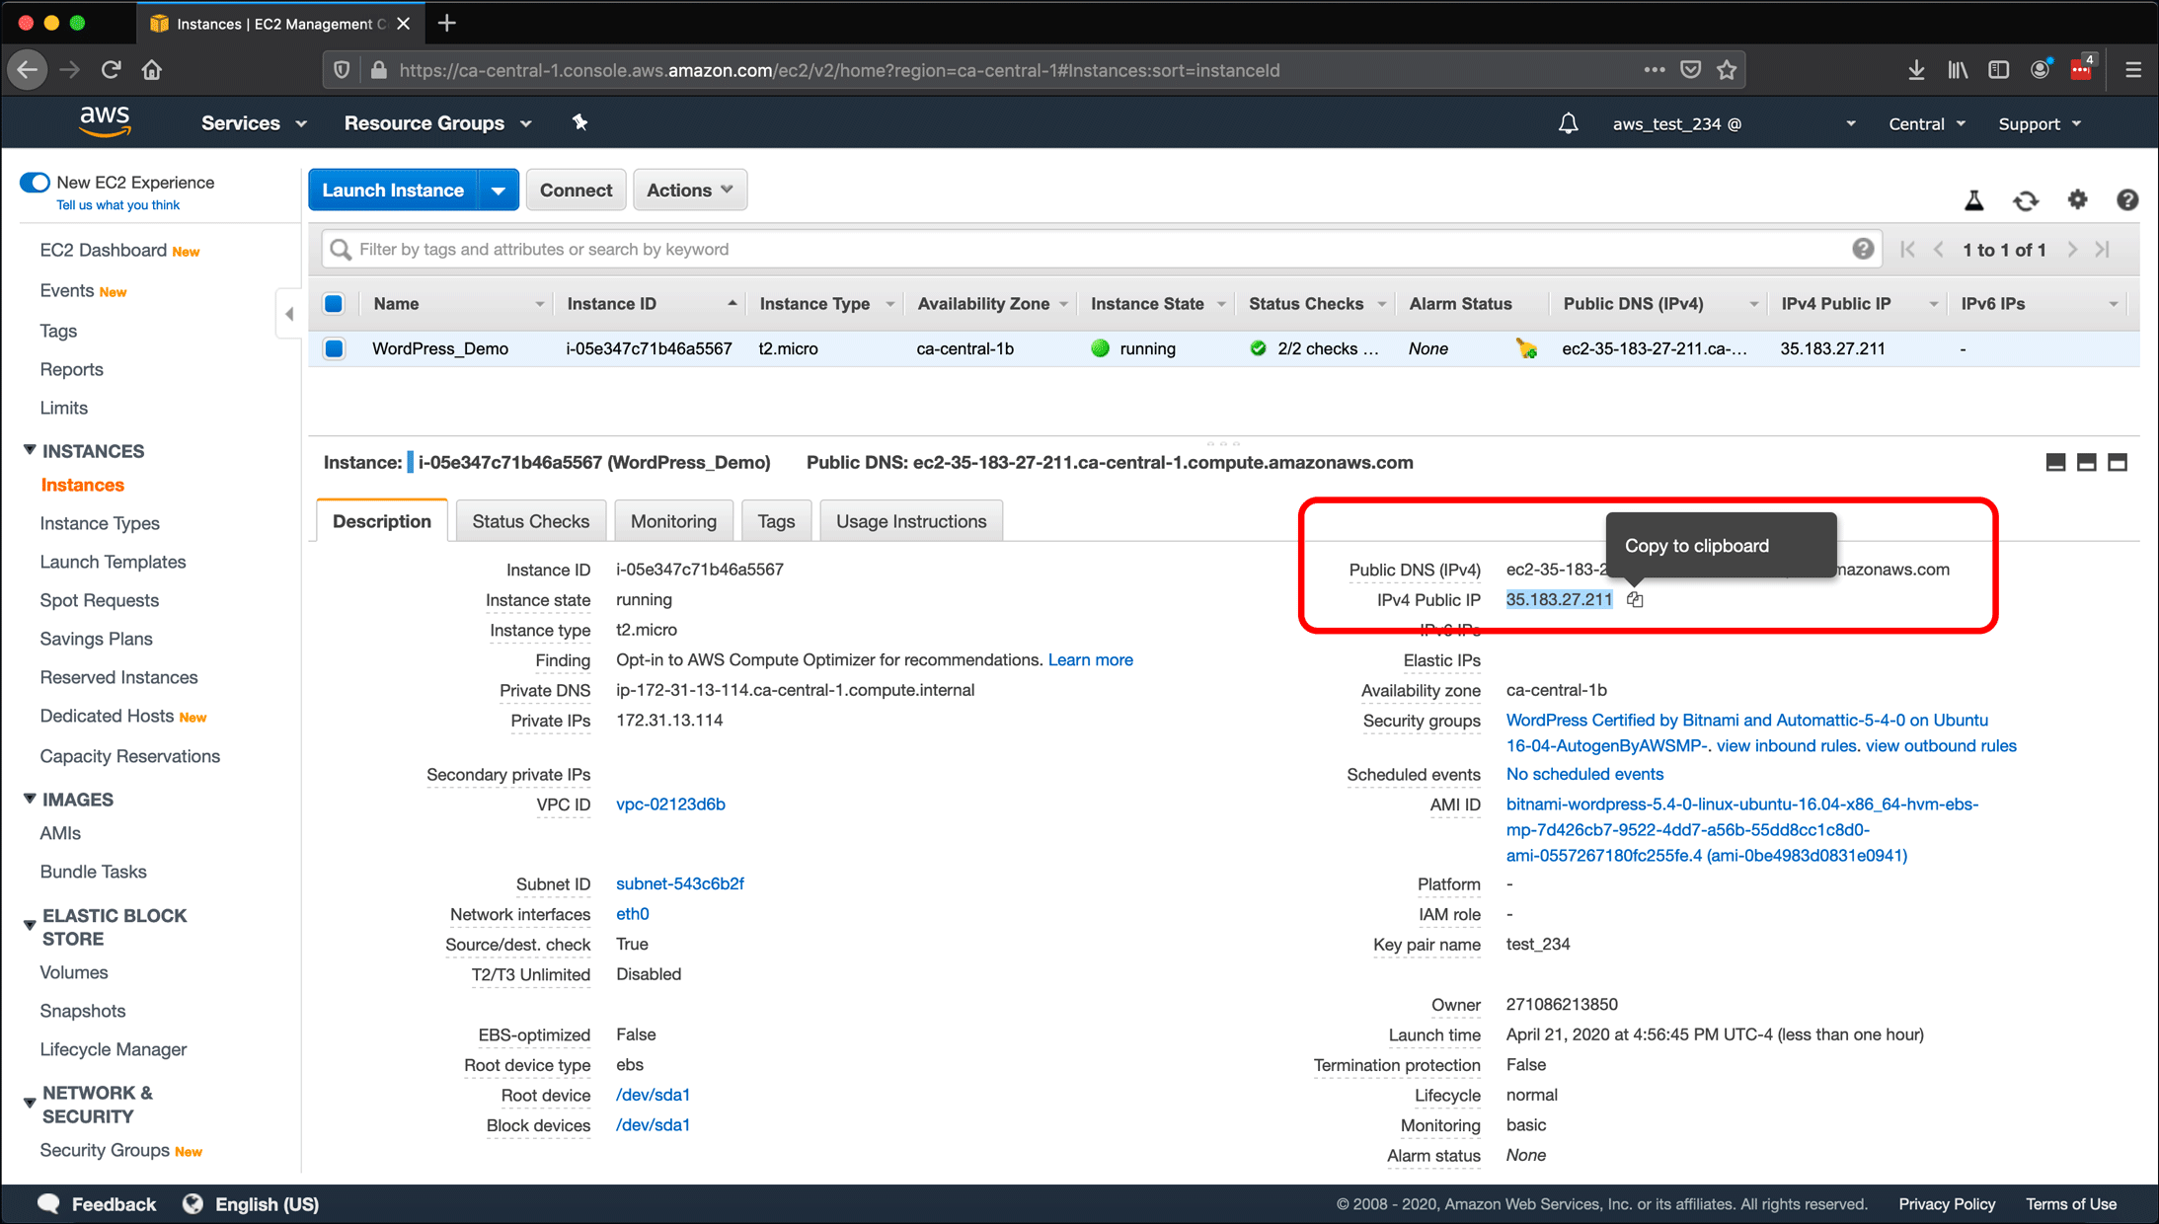Click the Connect button
The width and height of the screenshot is (2159, 1224).
tap(576, 190)
